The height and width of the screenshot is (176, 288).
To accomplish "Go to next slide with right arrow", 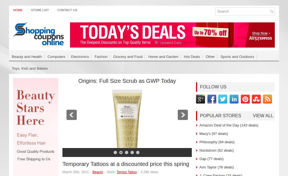I will click(x=183, y=115).
